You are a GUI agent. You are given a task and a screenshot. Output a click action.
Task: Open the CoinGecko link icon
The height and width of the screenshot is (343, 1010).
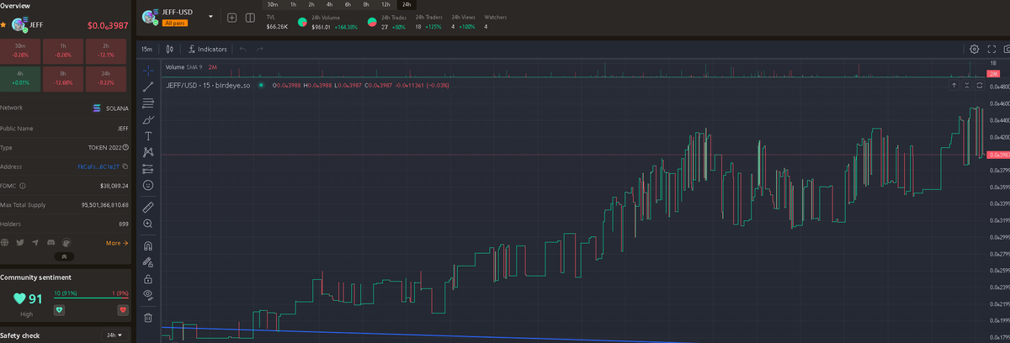click(66, 243)
